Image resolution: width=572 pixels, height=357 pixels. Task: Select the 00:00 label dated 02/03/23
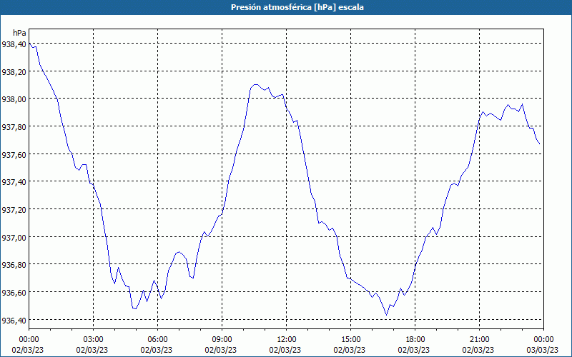(x=29, y=340)
